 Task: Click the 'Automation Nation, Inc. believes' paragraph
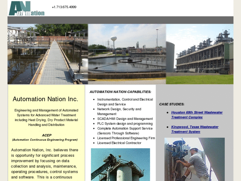[44, 164]
